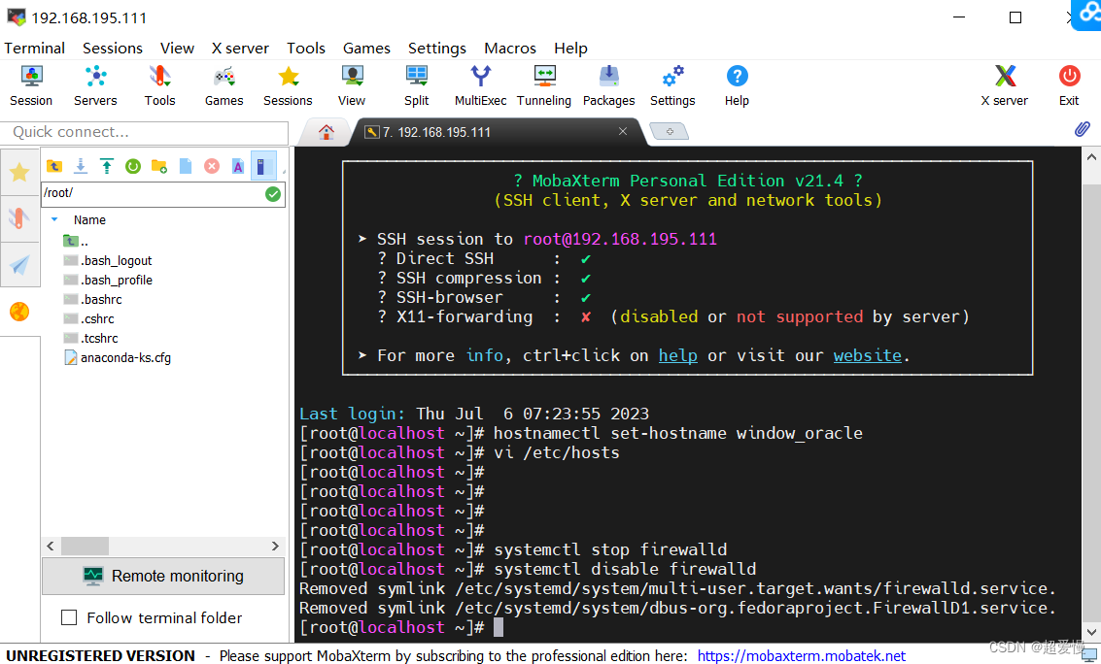Open the Sftp globe sidebar tab

(x=19, y=312)
